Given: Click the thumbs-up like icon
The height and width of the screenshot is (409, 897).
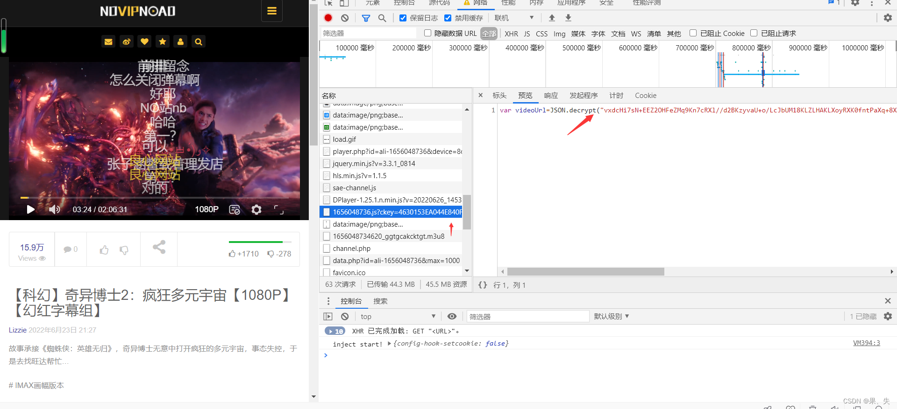Looking at the screenshot, I should (x=104, y=250).
